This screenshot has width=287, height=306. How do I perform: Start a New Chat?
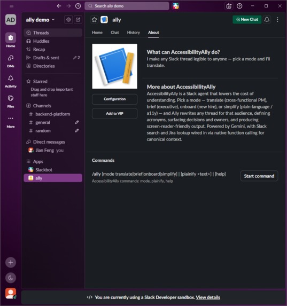tap(247, 20)
